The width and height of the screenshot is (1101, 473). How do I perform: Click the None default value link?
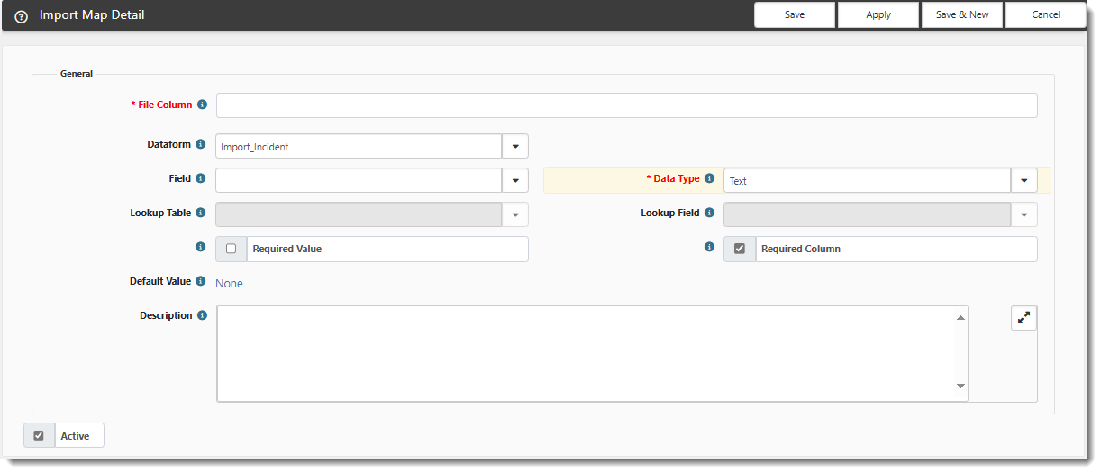pyautogui.click(x=229, y=283)
